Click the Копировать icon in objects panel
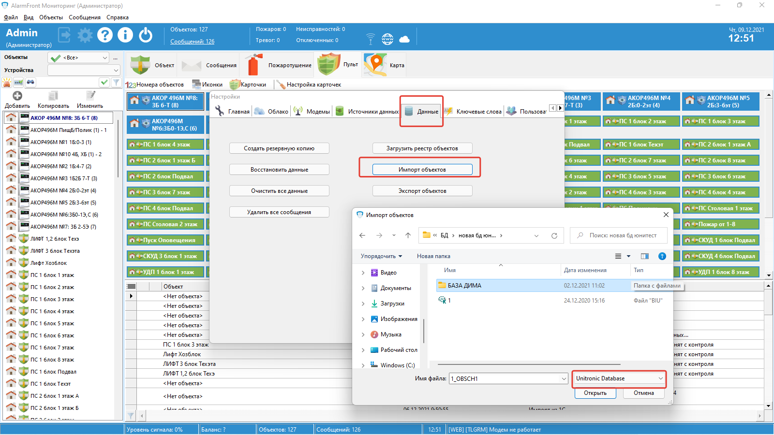The image size is (774, 435). [53, 96]
